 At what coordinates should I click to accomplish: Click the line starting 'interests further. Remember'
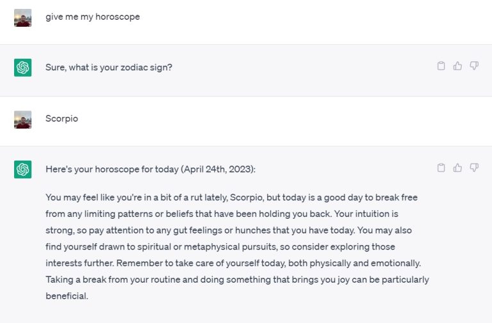click(x=233, y=263)
